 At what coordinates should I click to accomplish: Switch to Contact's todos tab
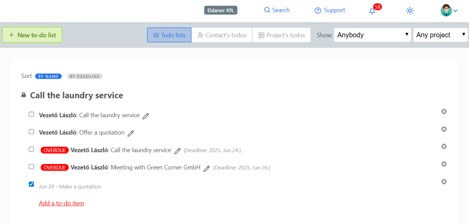222,35
